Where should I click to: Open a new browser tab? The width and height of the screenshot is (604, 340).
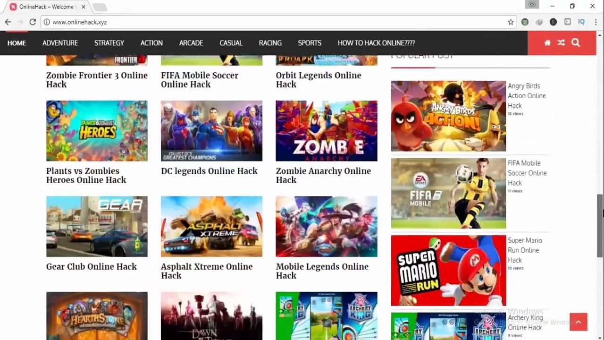tap(100, 7)
